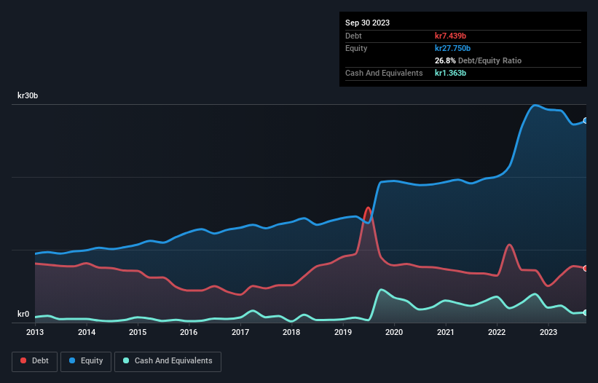Select the 2018 x-axis label
This screenshot has width=598, height=383.
click(291, 332)
